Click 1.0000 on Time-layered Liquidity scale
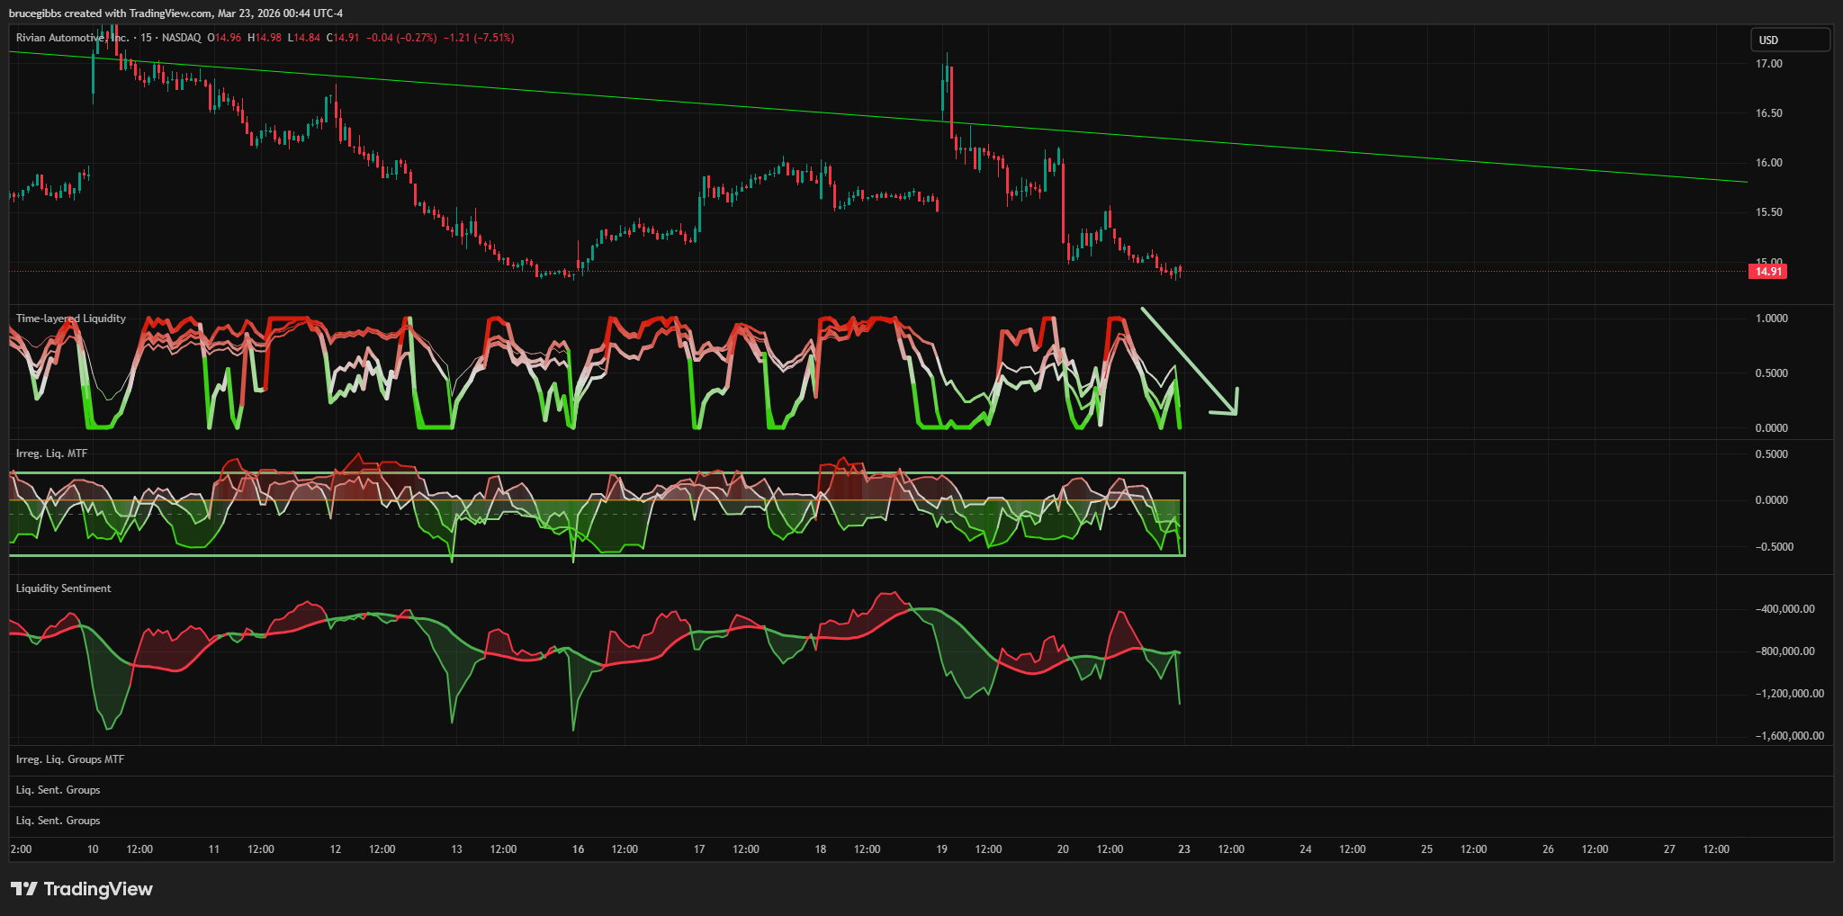This screenshot has height=916, width=1843. coord(1771,319)
